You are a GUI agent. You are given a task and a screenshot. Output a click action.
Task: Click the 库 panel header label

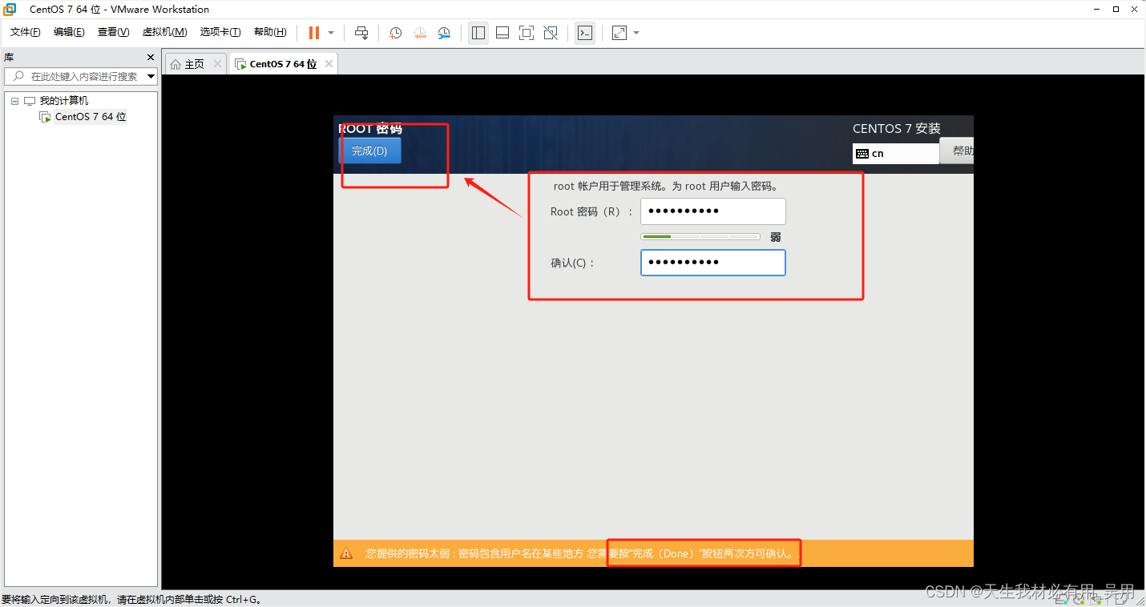point(9,58)
